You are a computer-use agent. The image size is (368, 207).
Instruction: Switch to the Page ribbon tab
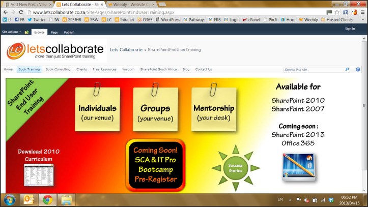(x=54, y=32)
